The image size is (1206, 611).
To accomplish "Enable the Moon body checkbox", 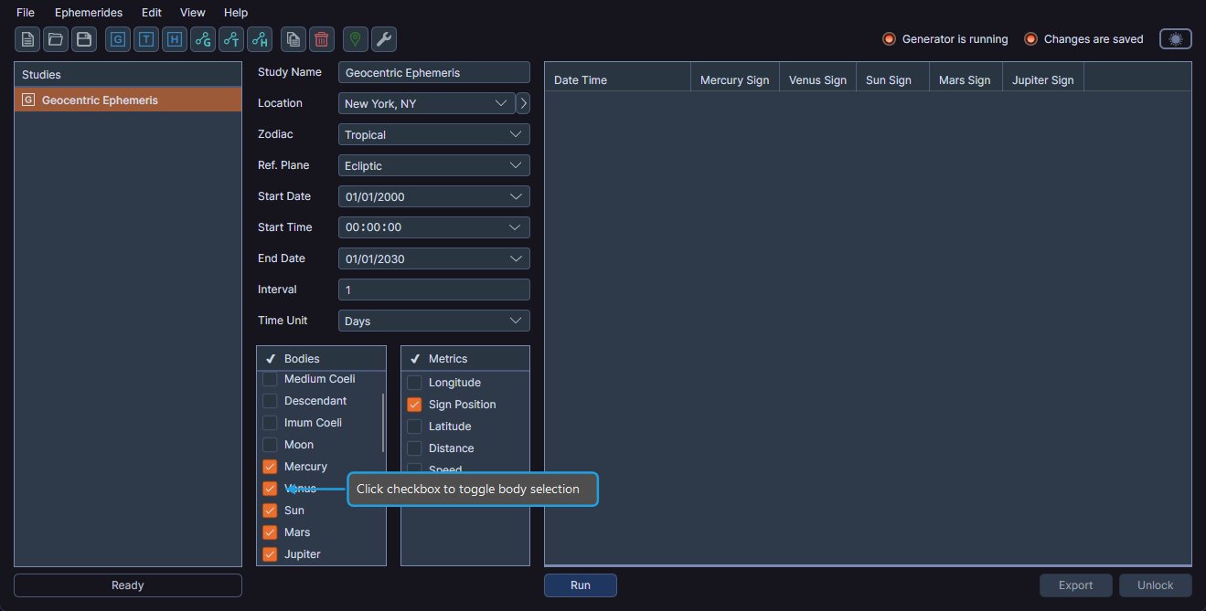I will [x=270, y=445].
